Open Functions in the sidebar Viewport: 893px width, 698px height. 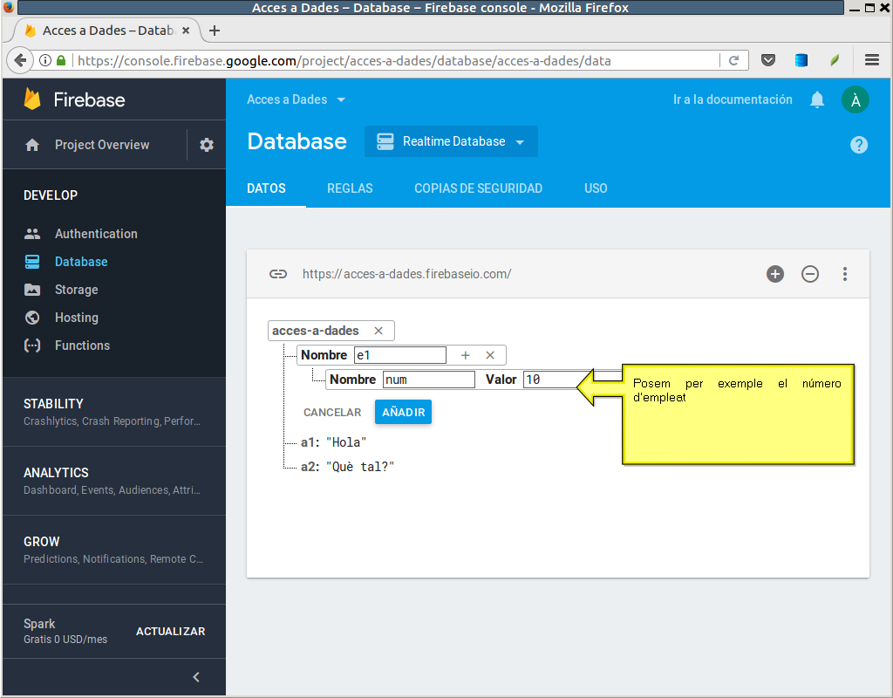[x=82, y=346]
